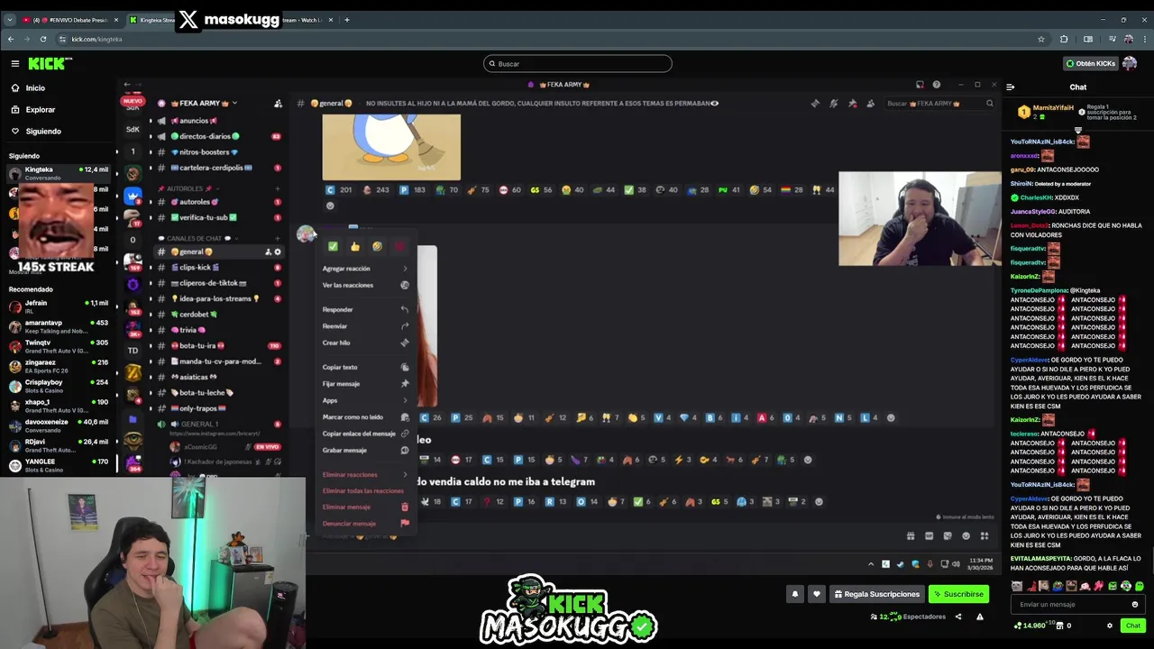The image size is (1154, 649).
Task: Open chat settings gear
Action: pyautogui.click(x=1110, y=626)
